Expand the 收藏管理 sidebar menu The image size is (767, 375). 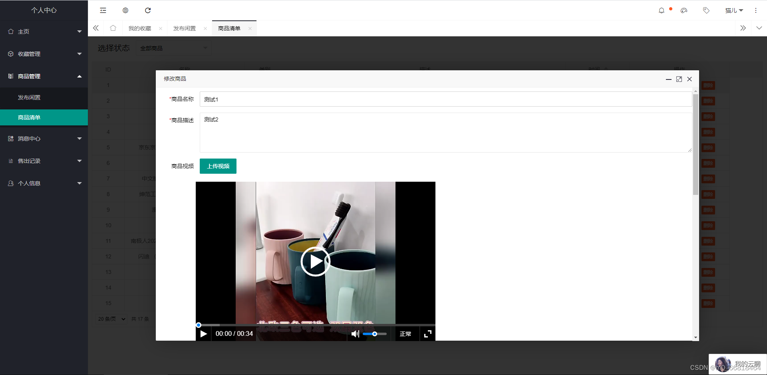[x=44, y=54]
